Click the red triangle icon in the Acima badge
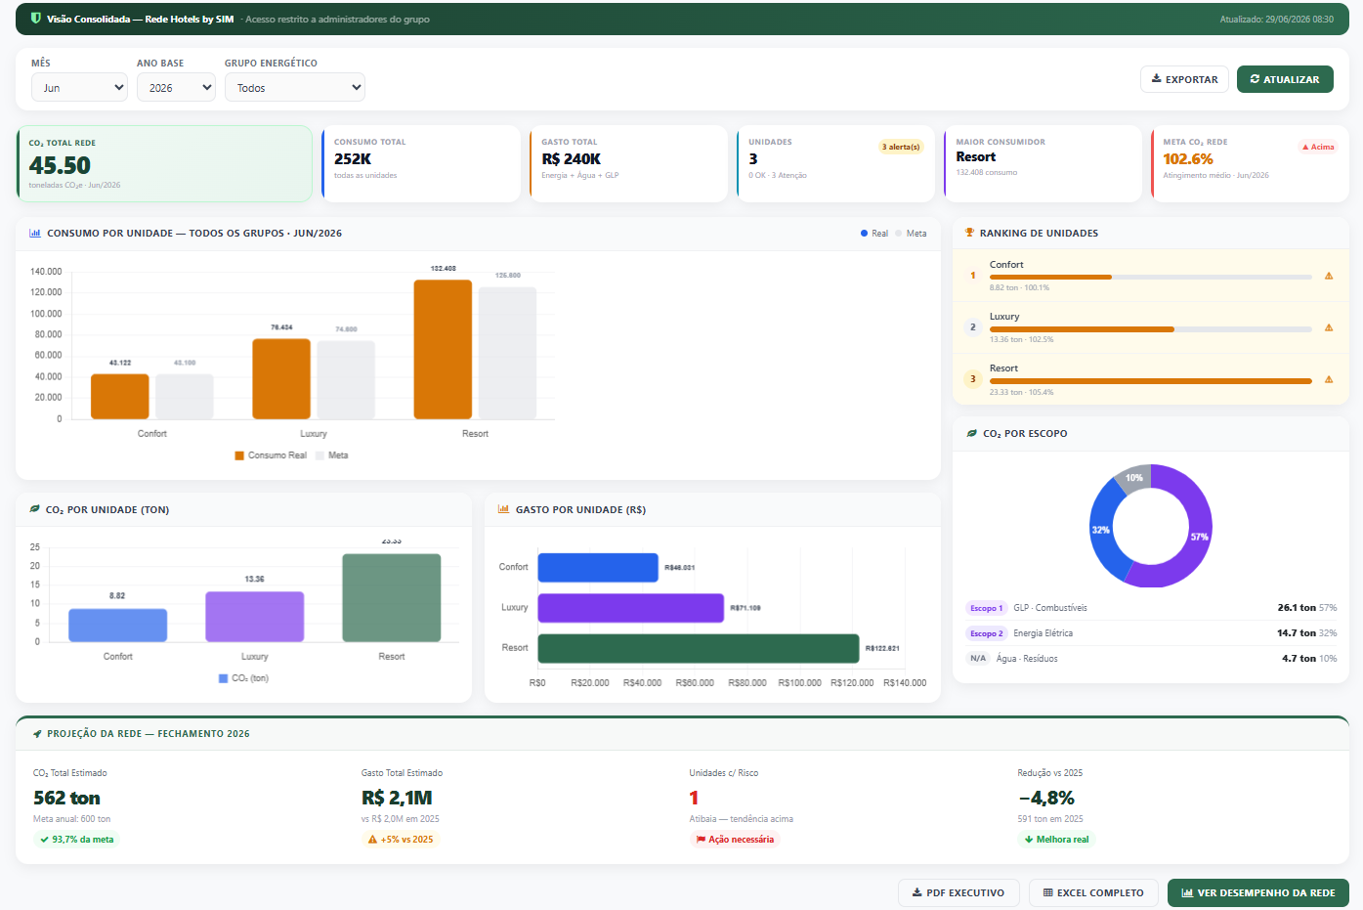 click(1305, 148)
